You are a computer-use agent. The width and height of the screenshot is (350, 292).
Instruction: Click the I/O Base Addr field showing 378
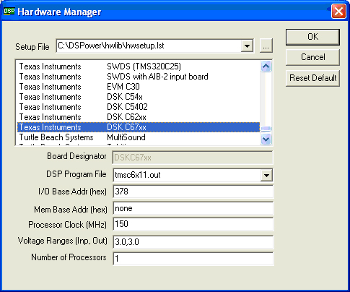tap(193, 192)
